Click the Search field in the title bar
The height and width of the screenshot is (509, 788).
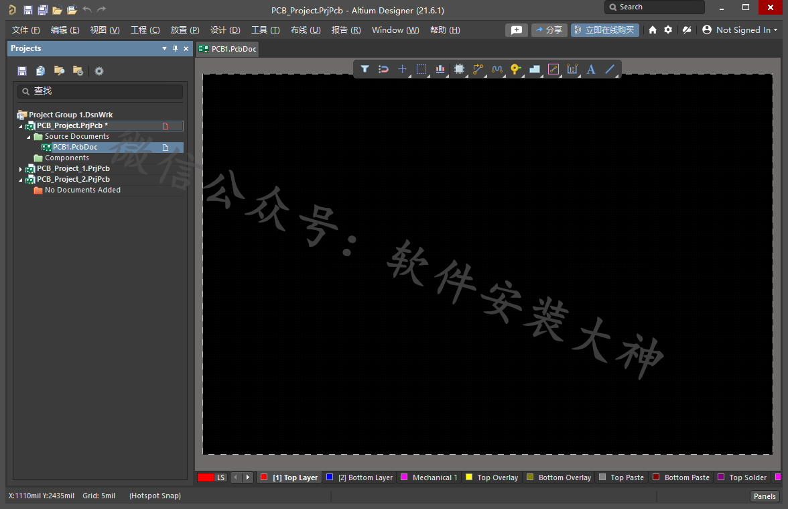pos(654,7)
